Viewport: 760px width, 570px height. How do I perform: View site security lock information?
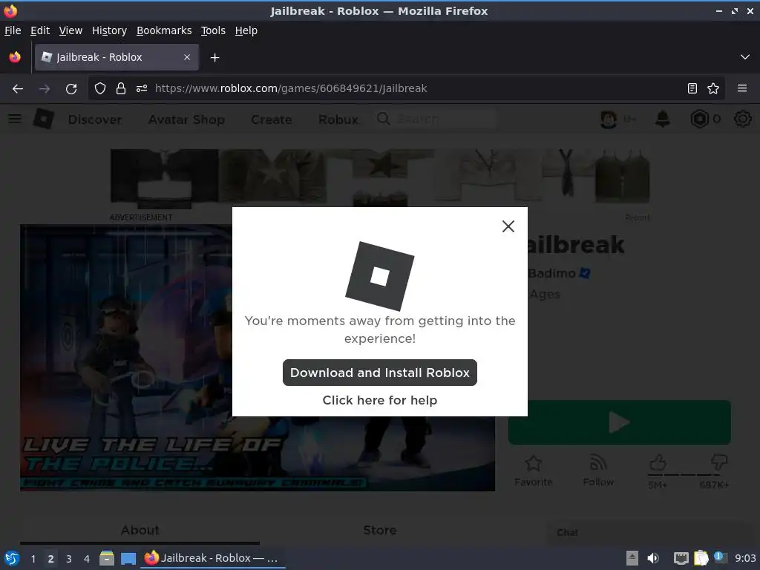[121, 88]
